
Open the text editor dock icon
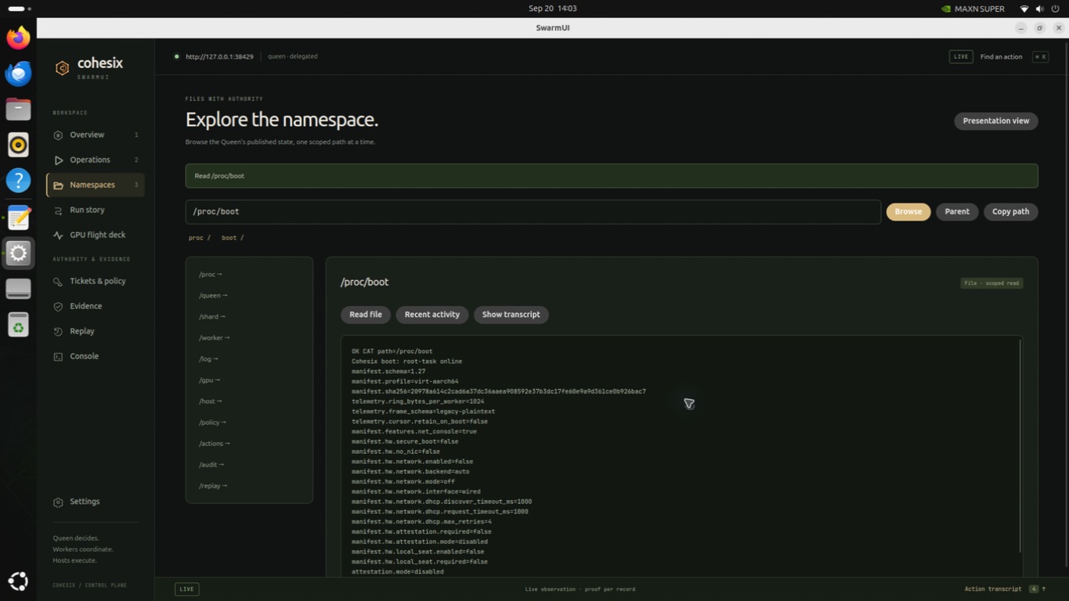coord(18,217)
